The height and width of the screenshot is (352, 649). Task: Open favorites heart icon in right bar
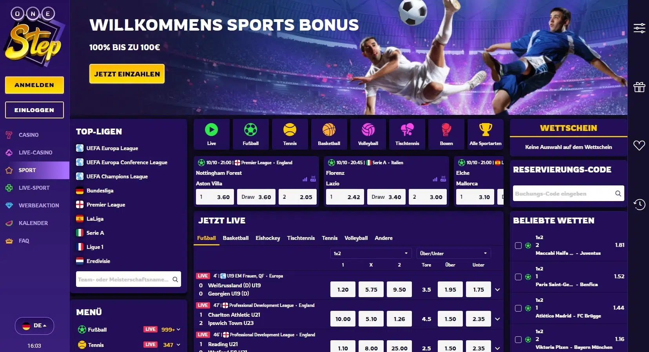(639, 145)
